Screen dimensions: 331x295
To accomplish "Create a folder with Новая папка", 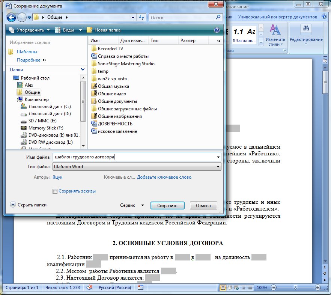I will click(104, 30).
